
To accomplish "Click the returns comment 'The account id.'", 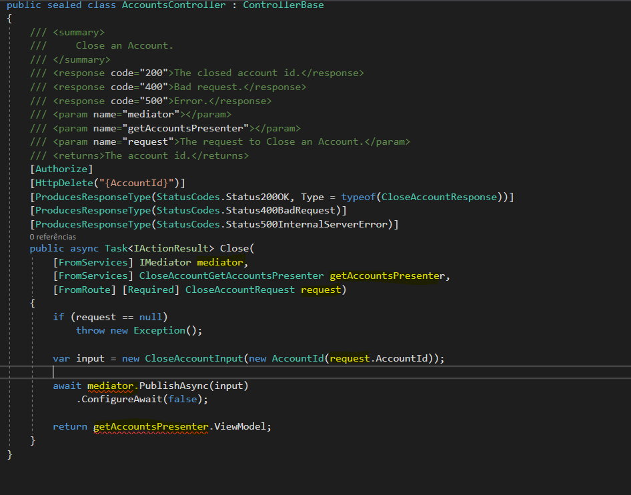I will coord(148,155).
